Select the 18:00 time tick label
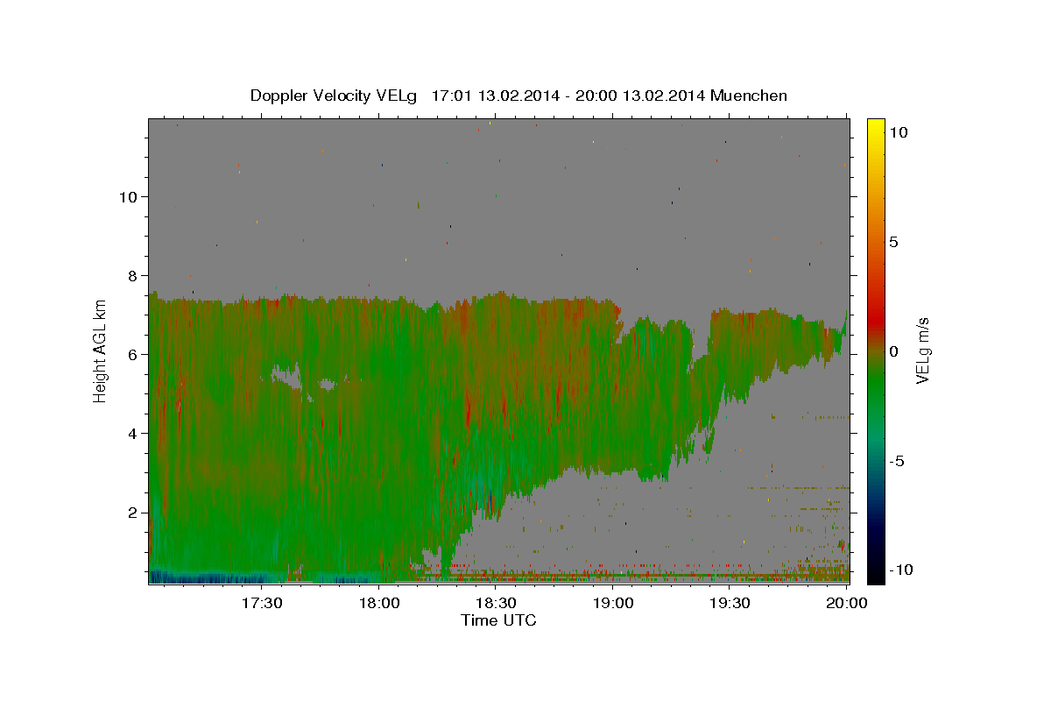 coord(379,603)
